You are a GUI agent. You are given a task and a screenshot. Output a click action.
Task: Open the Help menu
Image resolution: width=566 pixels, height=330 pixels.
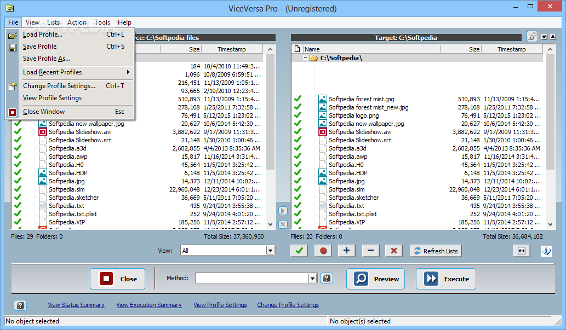124,22
